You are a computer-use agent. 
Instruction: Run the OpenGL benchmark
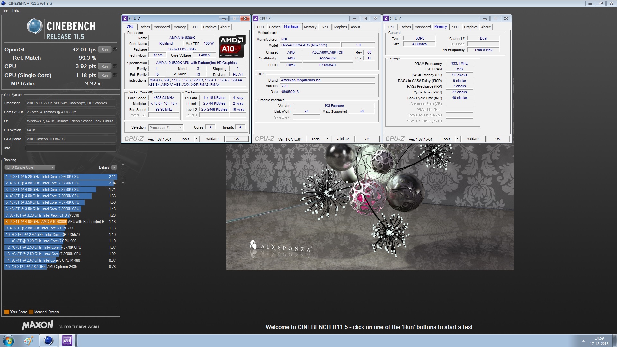[105, 50]
